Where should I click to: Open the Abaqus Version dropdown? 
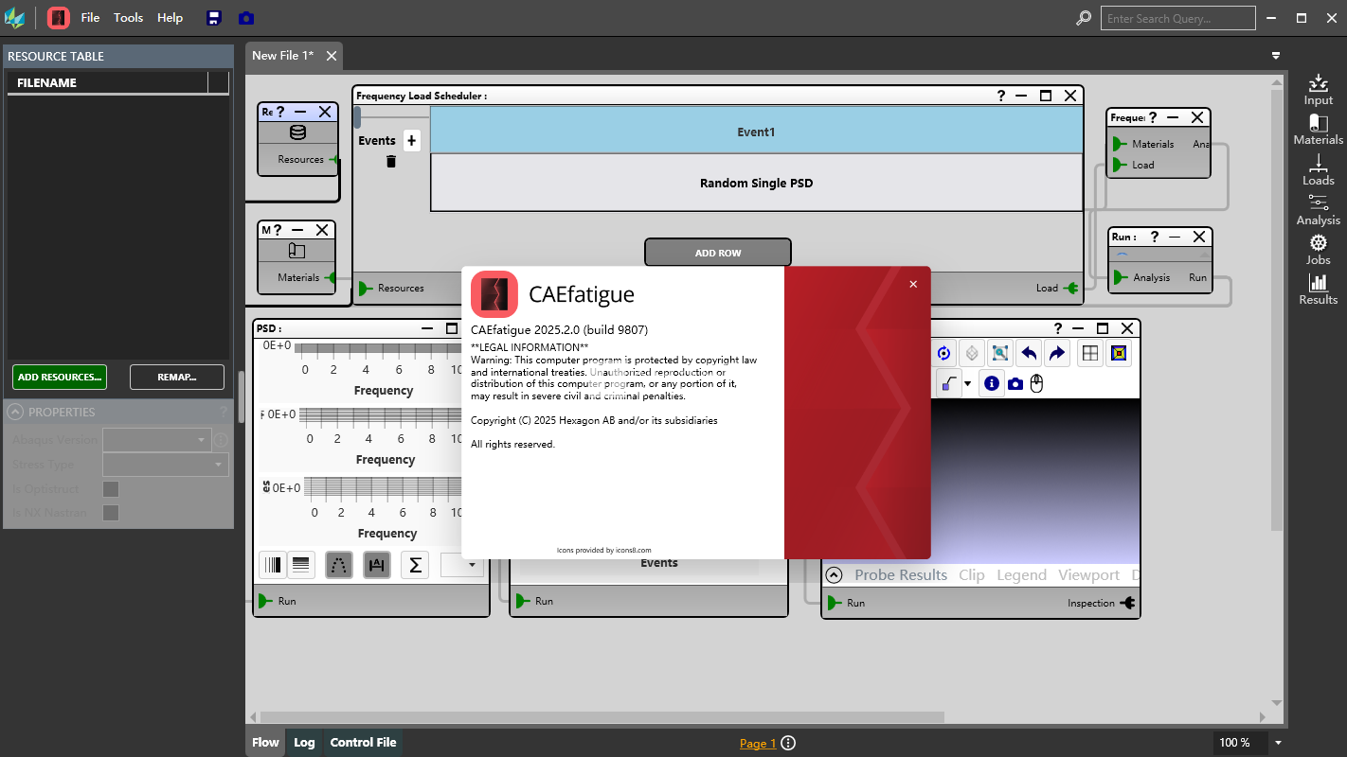156,440
